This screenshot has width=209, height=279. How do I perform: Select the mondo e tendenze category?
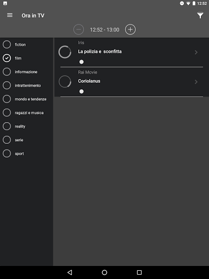pyautogui.click(x=27, y=99)
